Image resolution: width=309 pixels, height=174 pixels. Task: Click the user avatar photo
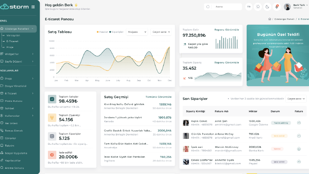[287, 7]
